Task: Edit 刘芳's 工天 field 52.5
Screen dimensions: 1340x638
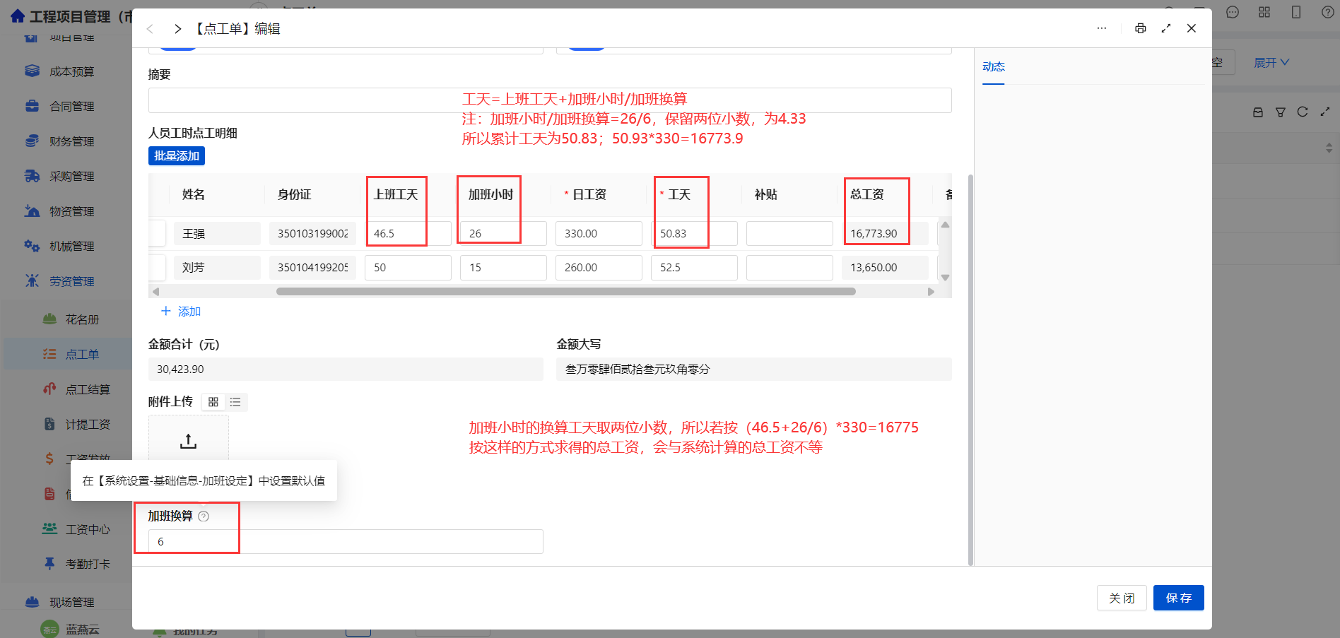Action: coord(694,268)
